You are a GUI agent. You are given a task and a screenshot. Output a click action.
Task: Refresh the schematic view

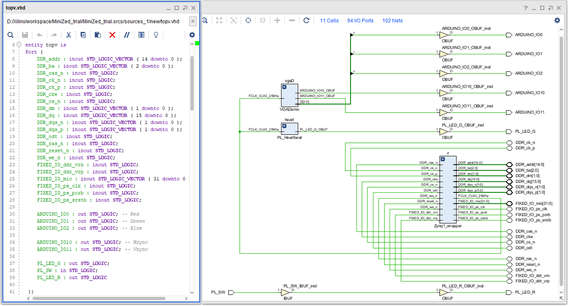tap(306, 21)
